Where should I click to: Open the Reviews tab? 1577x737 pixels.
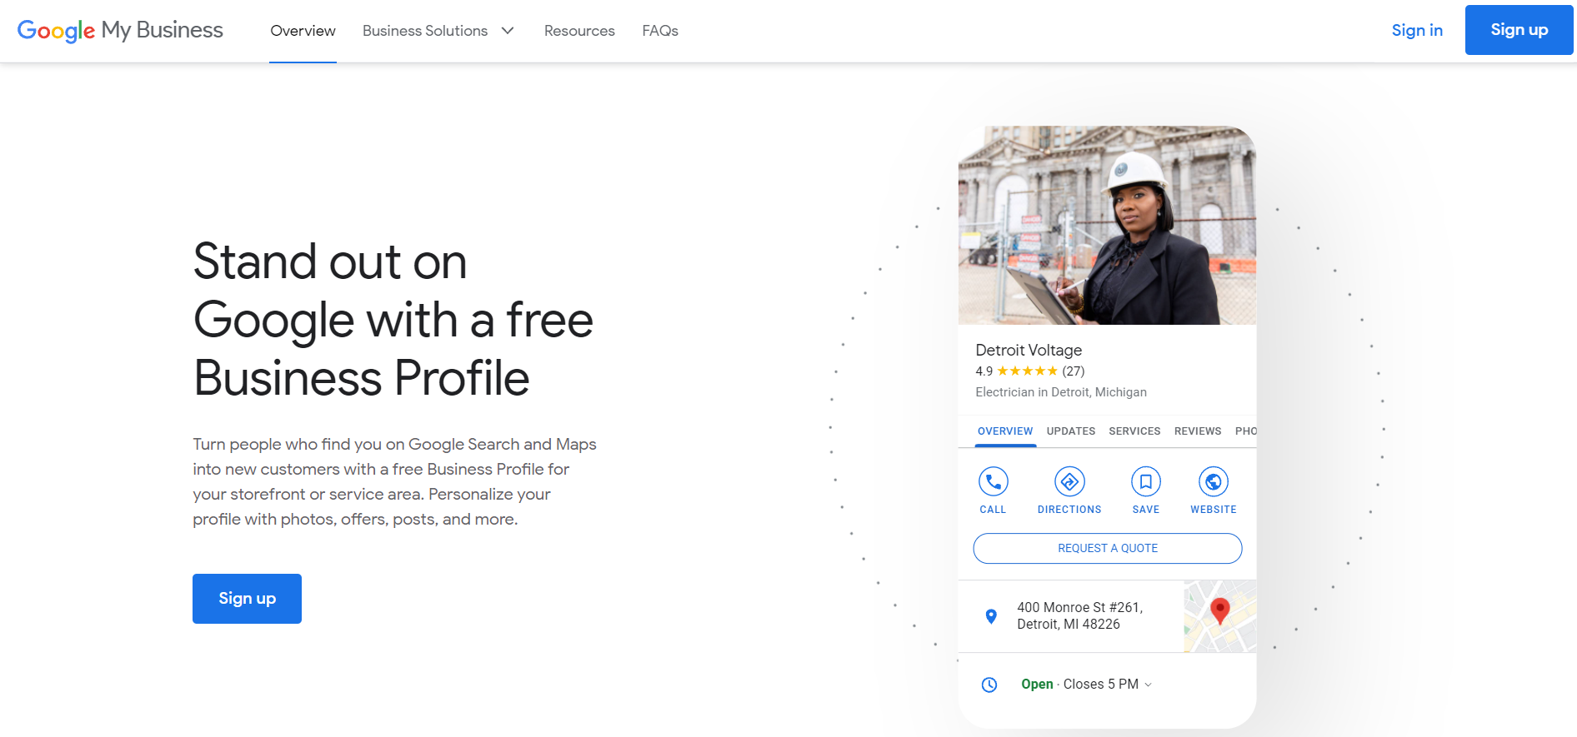coord(1198,431)
